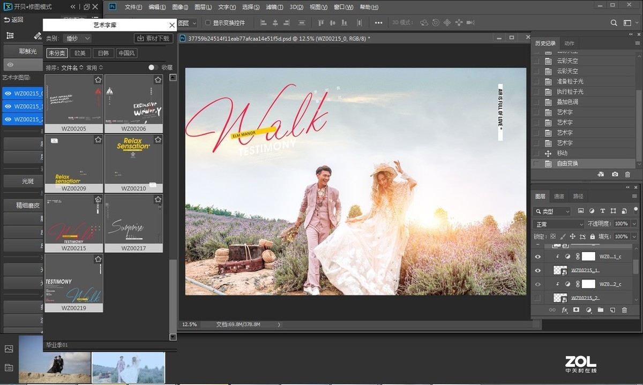This screenshot has width=643, height=385.
Task: Enable 显示变换控件 checkbox
Action: [x=208, y=23]
